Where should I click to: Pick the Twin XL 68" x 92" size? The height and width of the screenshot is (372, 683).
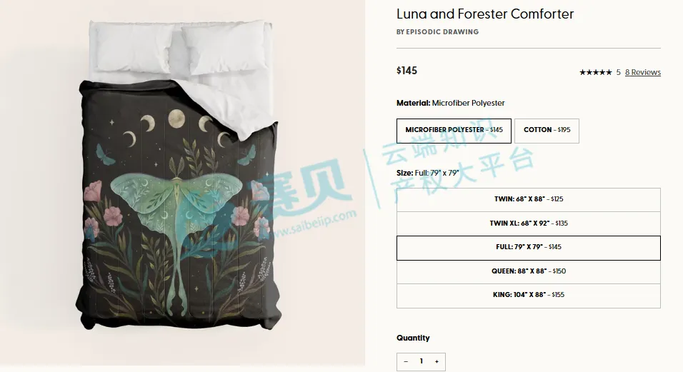click(529, 223)
